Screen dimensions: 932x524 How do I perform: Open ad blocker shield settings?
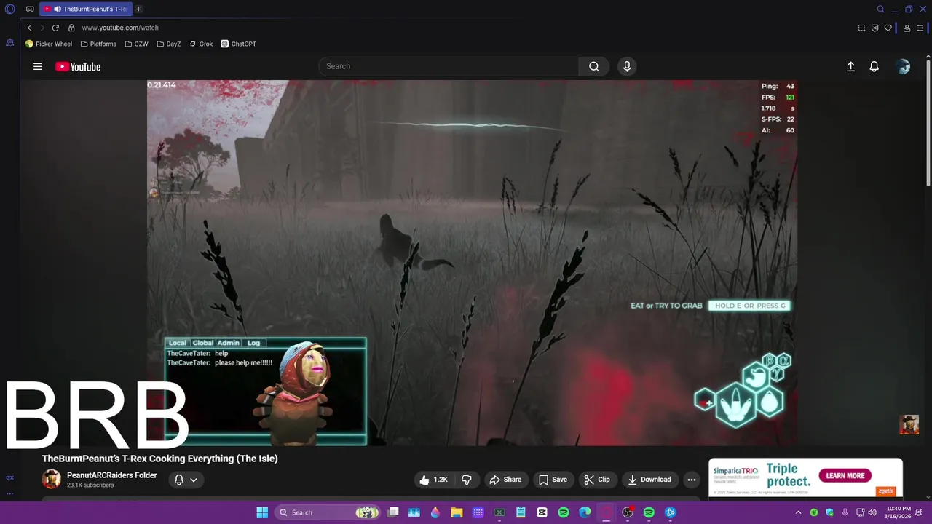click(x=874, y=28)
